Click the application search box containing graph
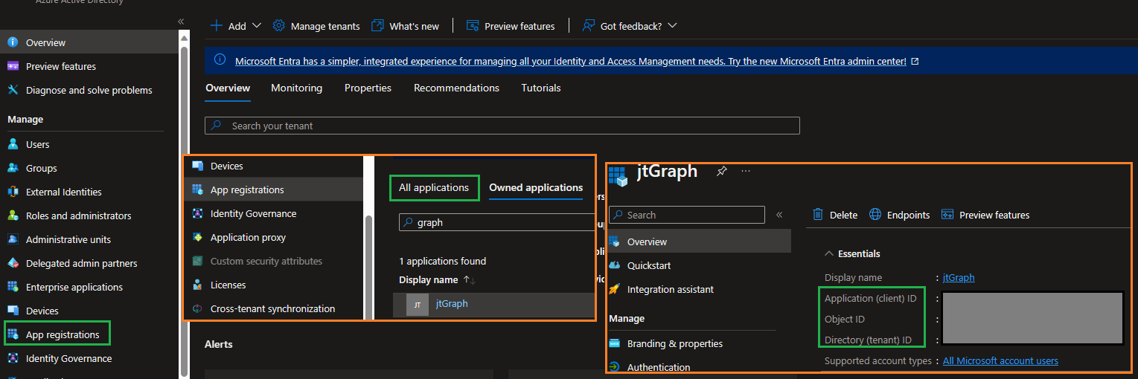Image resolution: width=1138 pixels, height=379 pixels. coord(497,222)
